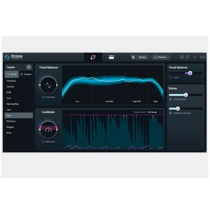210x210 pixels.
Task: Add a new target with plus icon
Action: 29,67
